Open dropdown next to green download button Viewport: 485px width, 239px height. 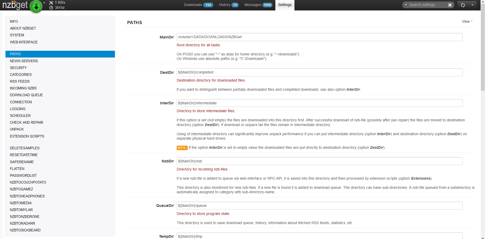coord(44,3)
